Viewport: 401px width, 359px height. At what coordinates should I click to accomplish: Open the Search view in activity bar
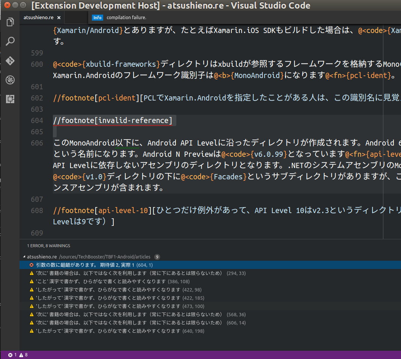(10, 41)
